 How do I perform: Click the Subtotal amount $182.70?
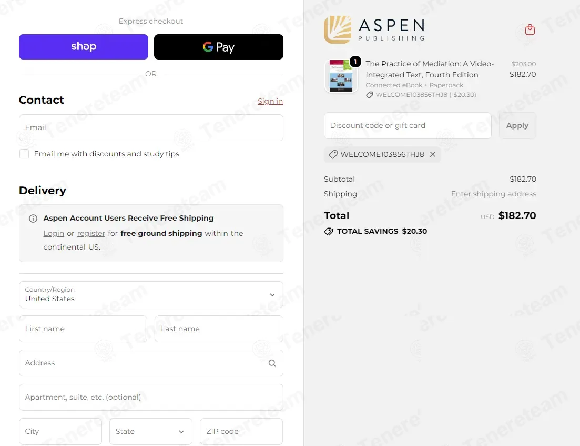coord(523,179)
